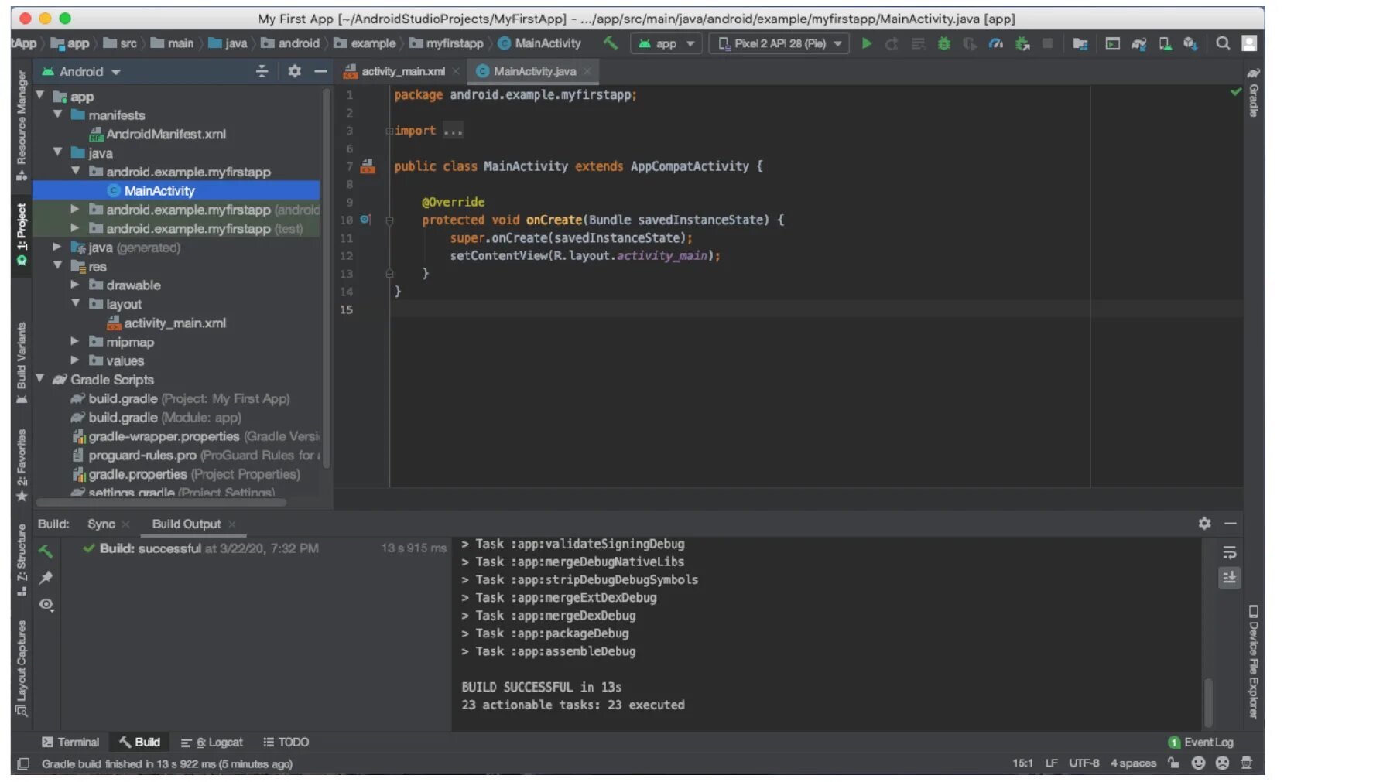
Task: Click the tool window quick-access icon in status bar
Action: coord(23,763)
